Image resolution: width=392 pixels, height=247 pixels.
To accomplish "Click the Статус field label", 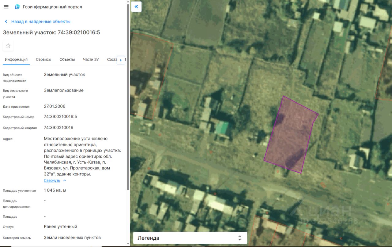I will [x=8, y=227].
